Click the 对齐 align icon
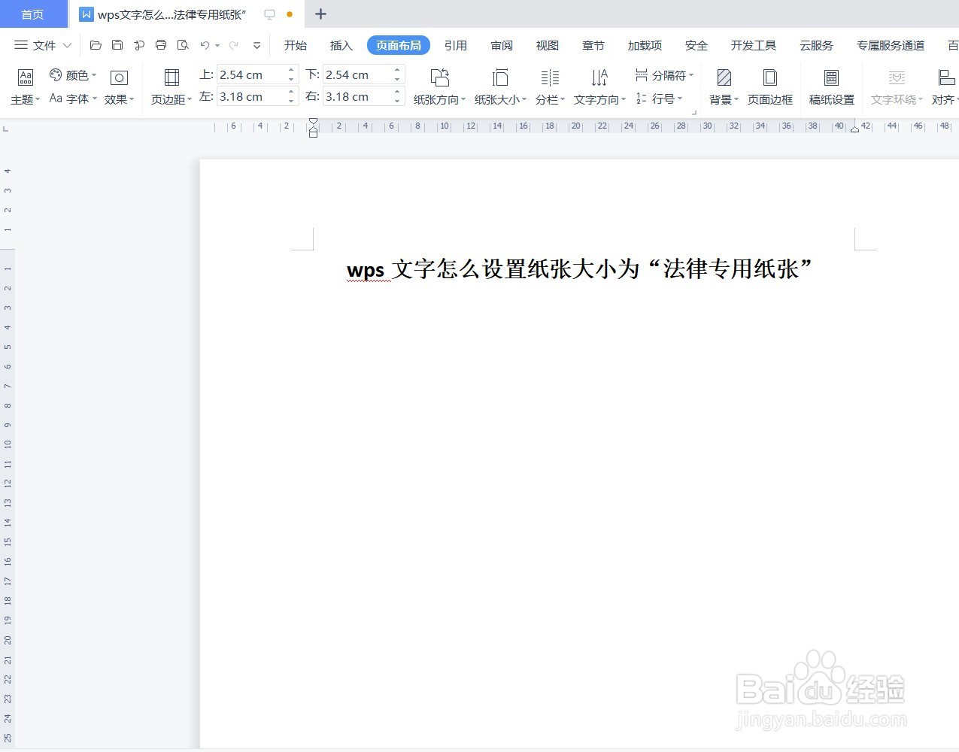Viewport: 959px width, 752px height. pyautogui.click(x=946, y=77)
